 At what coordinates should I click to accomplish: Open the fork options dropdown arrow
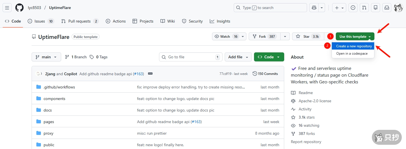285,37
